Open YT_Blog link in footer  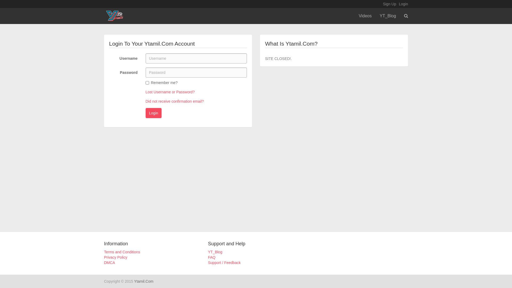[215, 252]
